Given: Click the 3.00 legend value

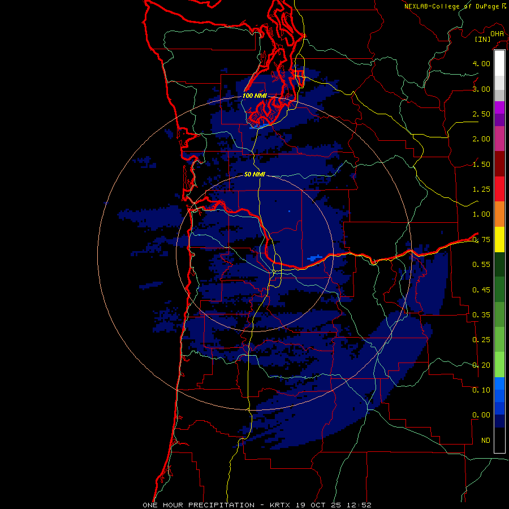Looking at the screenshot, I should point(481,89).
